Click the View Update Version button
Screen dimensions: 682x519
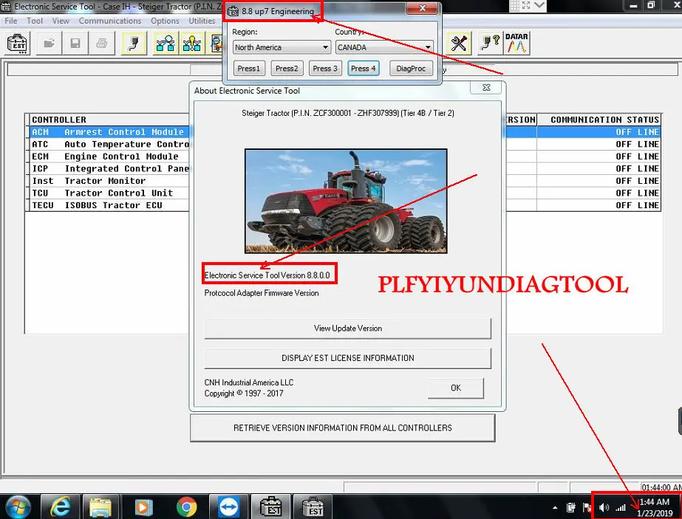[348, 329]
